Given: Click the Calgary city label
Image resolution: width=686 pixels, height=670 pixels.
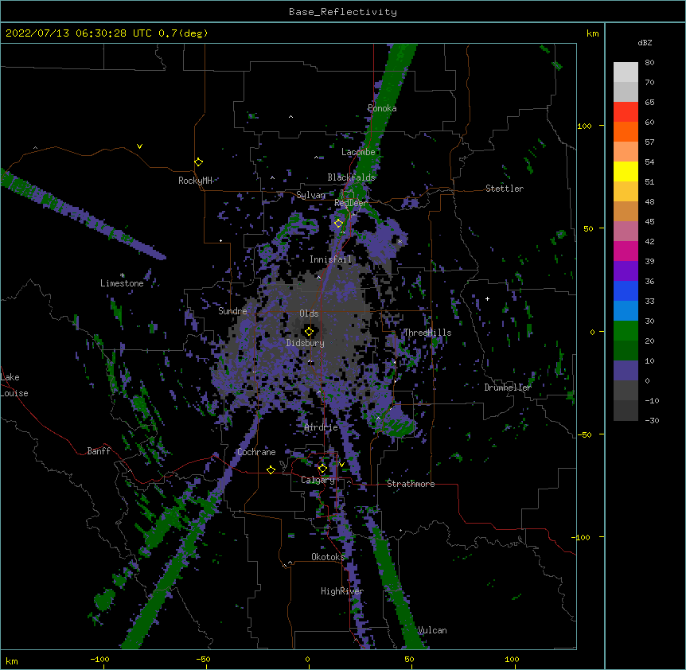Looking at the screenshot, I should tap(318, 480).
